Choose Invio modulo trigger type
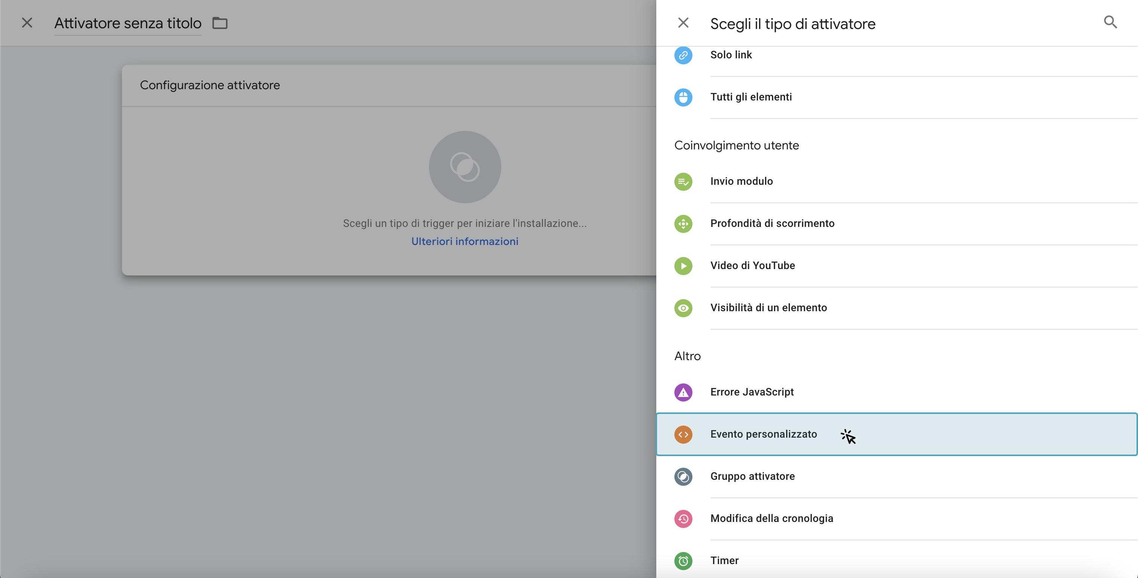Viewport: 1138px width, 578px height. pyautogui.click(x=897, y=182)
